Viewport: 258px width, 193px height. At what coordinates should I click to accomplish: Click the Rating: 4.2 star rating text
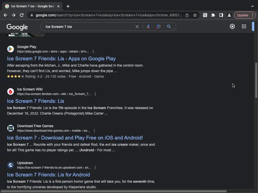[x=34, y=76]
